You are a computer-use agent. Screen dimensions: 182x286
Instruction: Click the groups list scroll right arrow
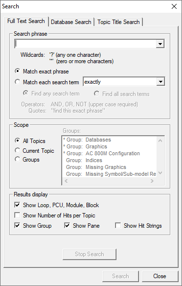coord(152,181)
